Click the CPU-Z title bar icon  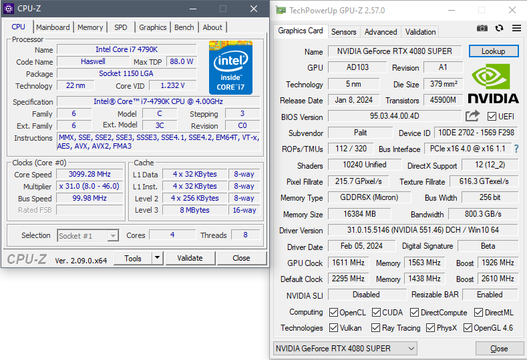pyautogui.click(x=9, y=9)
